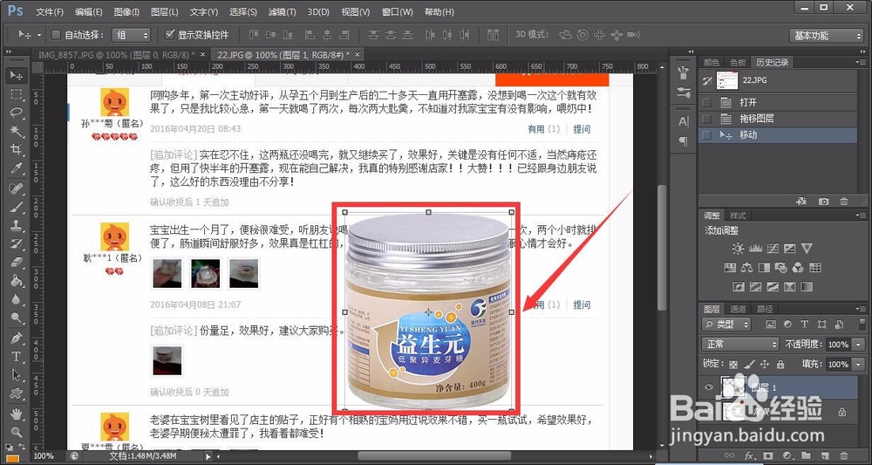Select the Eyedropper tool
Screen dimensions: 872x465
[x=16, y=168]
